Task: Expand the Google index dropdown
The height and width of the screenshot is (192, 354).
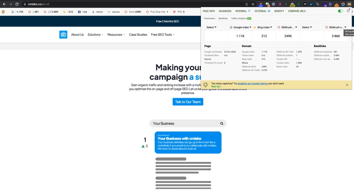Action: pyautogui.click(x=240, y=27)
